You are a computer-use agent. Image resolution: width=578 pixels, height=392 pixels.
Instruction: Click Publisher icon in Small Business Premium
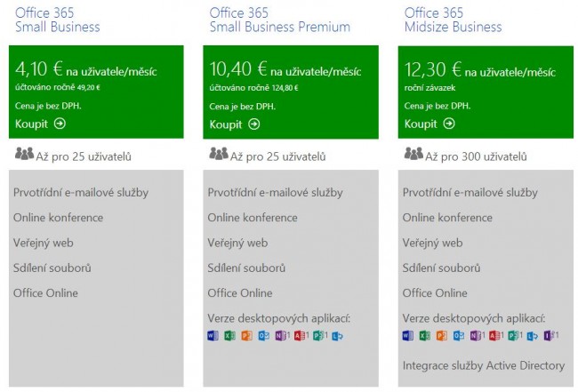(x=319, y=336)
